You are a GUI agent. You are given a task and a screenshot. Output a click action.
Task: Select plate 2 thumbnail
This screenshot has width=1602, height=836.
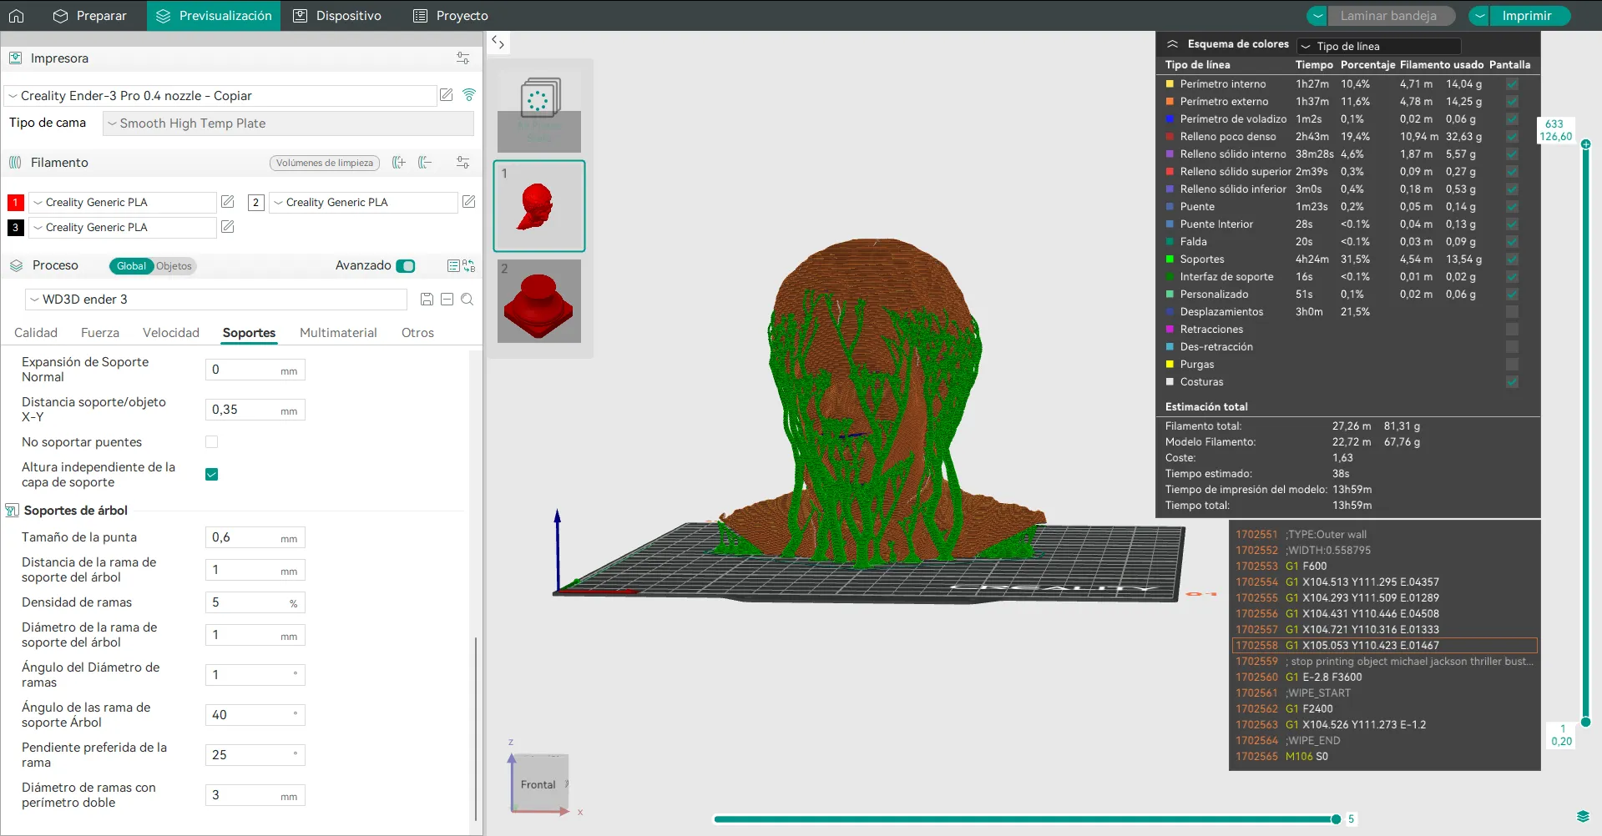[x=539, y=300]
